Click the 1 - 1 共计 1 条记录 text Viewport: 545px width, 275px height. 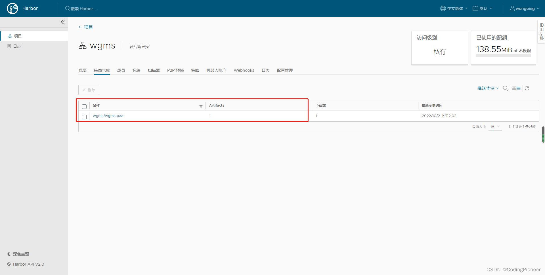pos(522,127)
